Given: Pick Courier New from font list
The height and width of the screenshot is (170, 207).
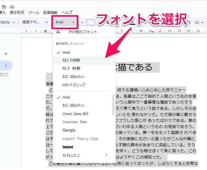Looking at the screenshot, I should pyautogui.click(x=75, y=122).
